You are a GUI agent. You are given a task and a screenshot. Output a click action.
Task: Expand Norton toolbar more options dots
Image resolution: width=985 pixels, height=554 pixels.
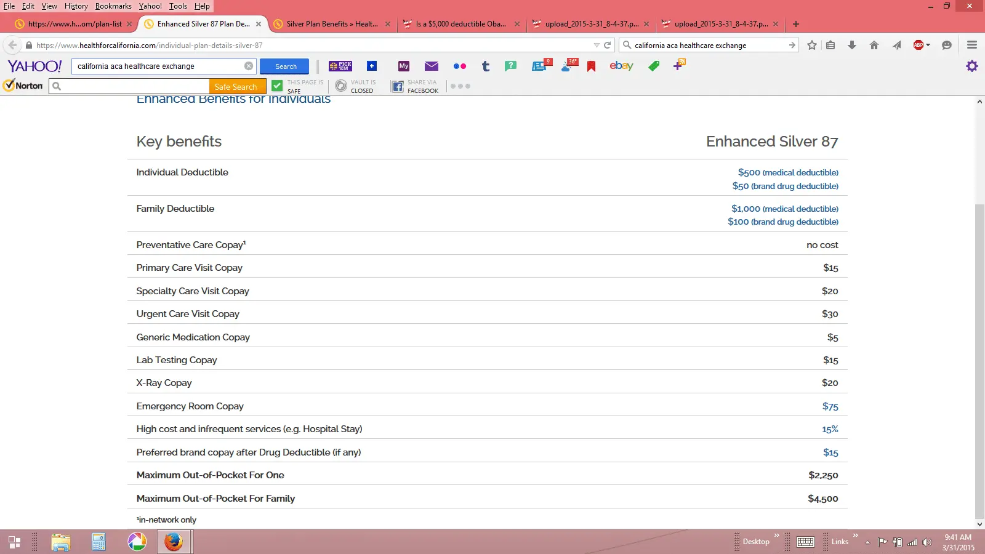pyautogui.click(x=460, y=86)
